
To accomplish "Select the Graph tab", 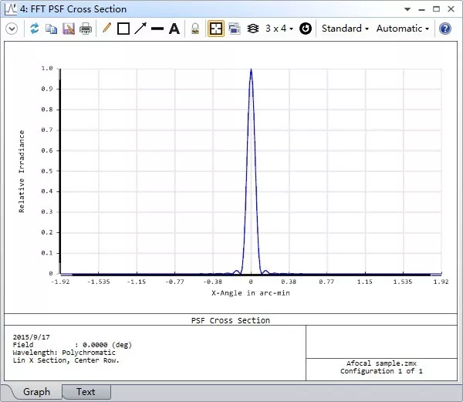I will pyautogui.click(x=36, y=392).
